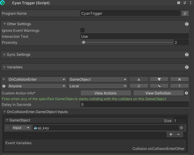Duplicate the OnCollisionEnter event
The height and width of the screenshot is (155, 194).
click(x=159, y=86)
